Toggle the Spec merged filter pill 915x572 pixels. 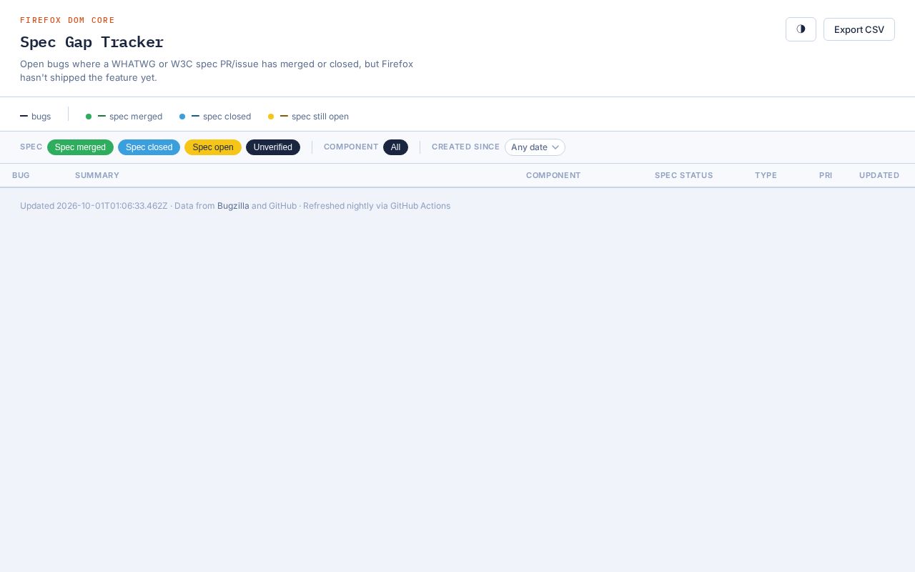[80, 147]
